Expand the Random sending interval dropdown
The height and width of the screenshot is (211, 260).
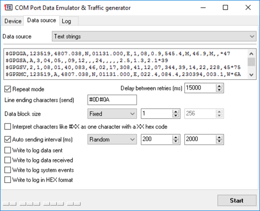pos(112,139)
